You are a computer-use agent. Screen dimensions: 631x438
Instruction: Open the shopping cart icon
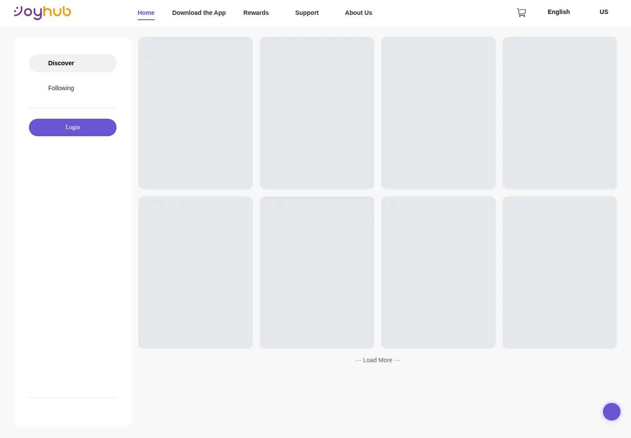point(521,13)
